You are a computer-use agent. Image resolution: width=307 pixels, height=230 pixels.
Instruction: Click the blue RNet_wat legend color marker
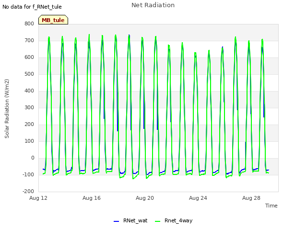coord(116,221)
